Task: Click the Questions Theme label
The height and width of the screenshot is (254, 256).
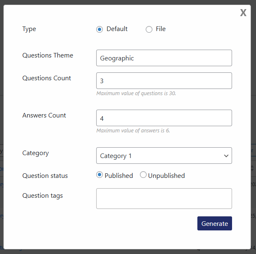Action: click(x=47, y=55)
